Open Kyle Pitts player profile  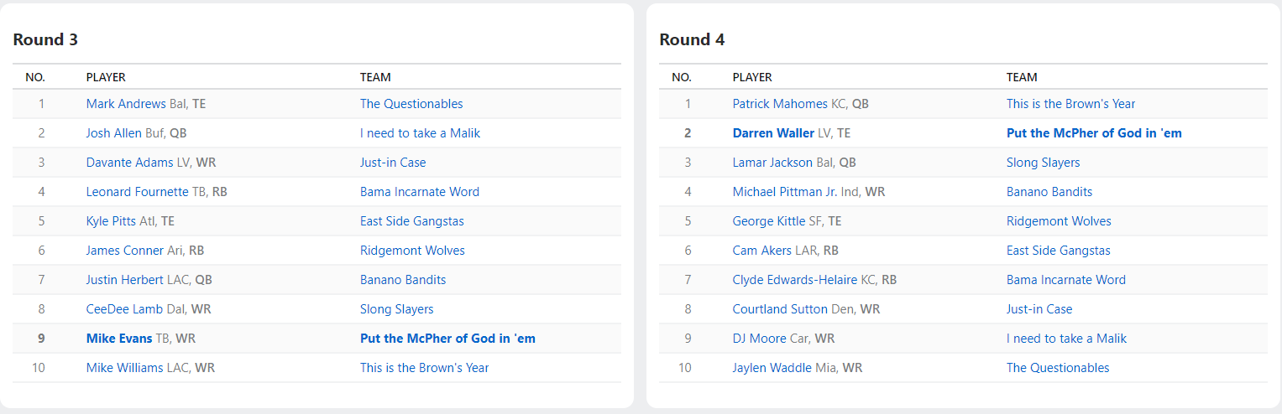coord(110,221)
